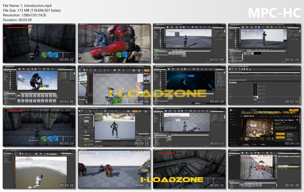Pick the thumbnail stamped 00:01:46
The height and width of the screenshot is (192, 304).
pyautogui.click(x=39, y=85)
